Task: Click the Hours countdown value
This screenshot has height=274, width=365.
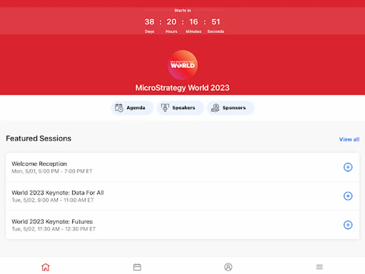Action: click(172, 22)
